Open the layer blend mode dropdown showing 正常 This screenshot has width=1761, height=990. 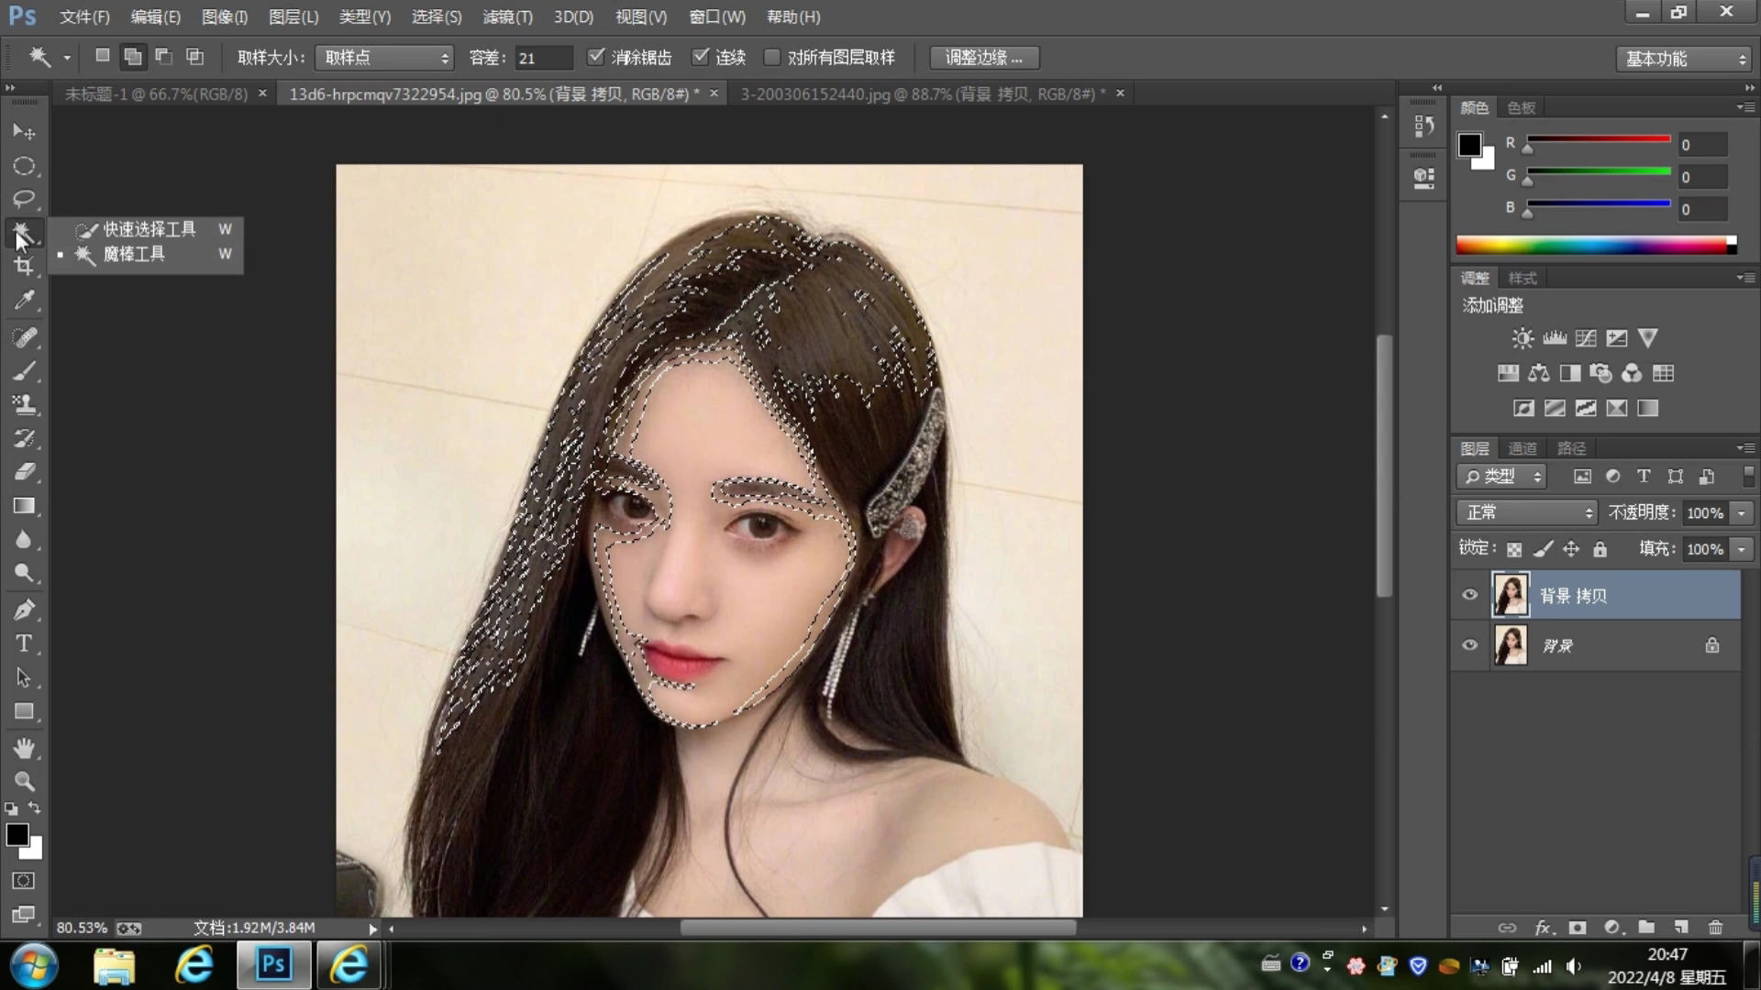(1525, 512)
